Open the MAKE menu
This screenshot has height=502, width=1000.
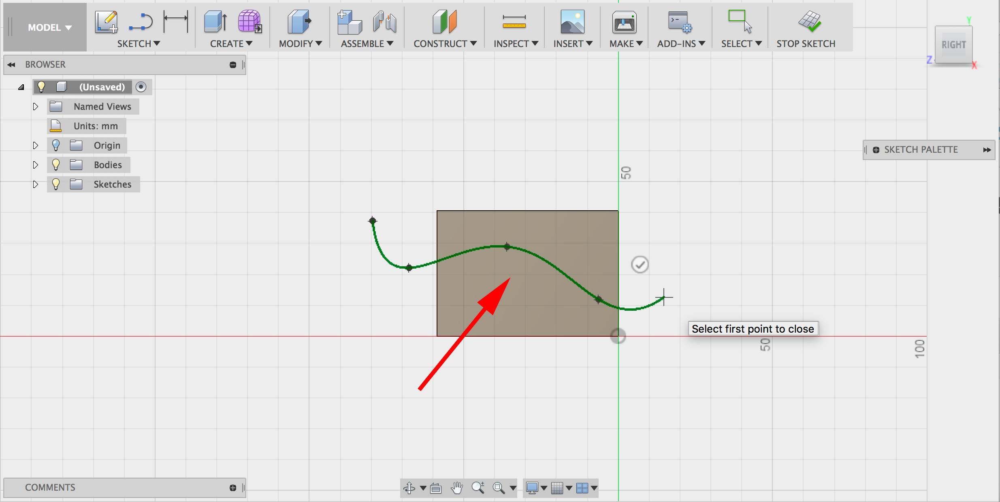(x=626, y=44)
